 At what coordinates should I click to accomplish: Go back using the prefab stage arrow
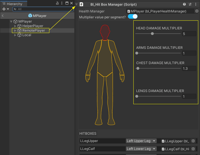point(3,16)
